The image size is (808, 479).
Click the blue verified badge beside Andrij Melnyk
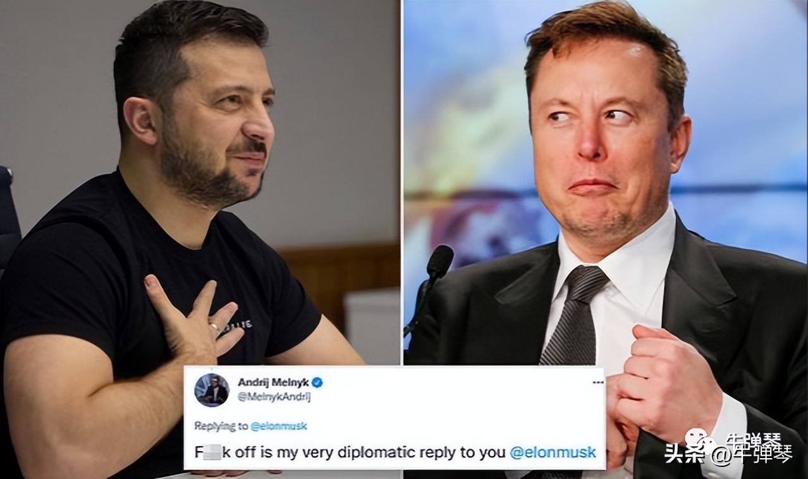tap(317, 382)
